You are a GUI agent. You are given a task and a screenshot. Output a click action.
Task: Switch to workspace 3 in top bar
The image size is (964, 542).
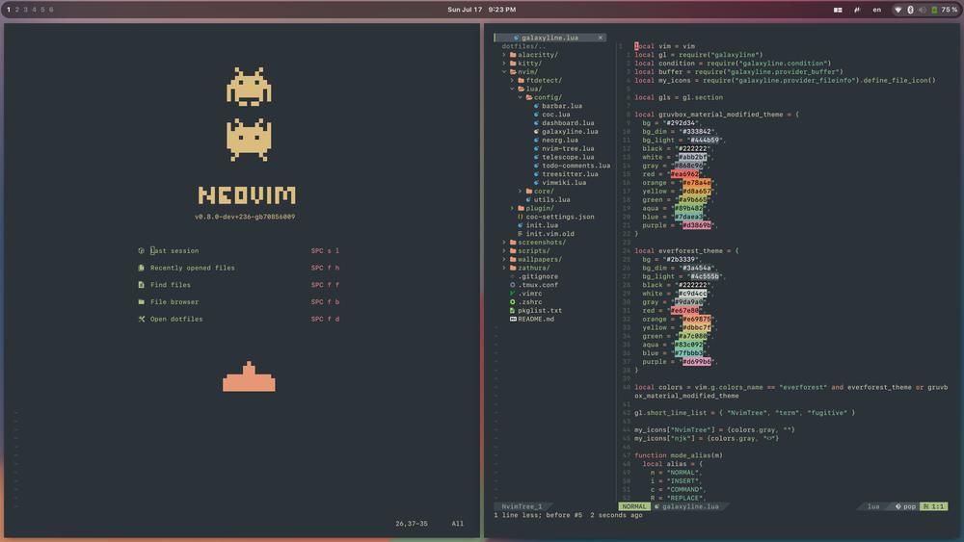(25, 10)
